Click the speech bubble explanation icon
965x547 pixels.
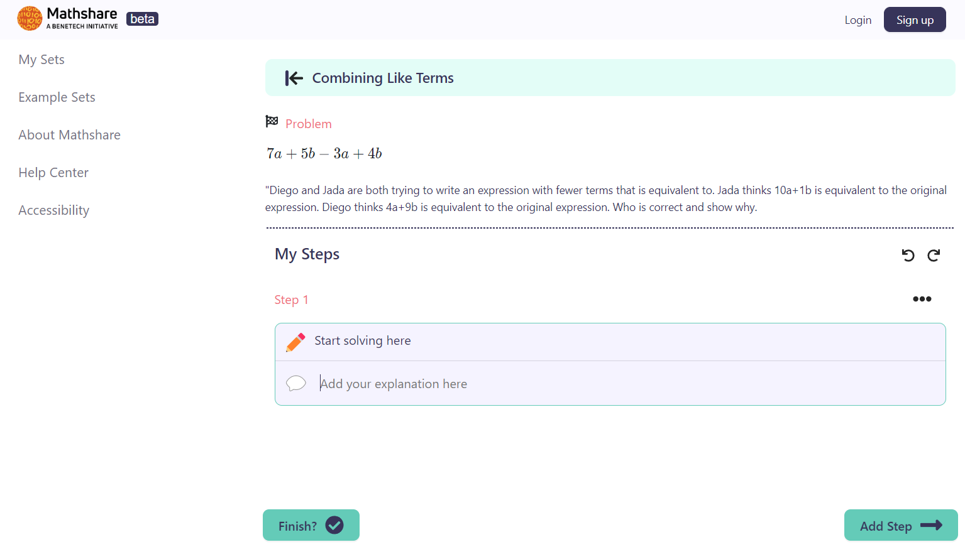[295, 383]
